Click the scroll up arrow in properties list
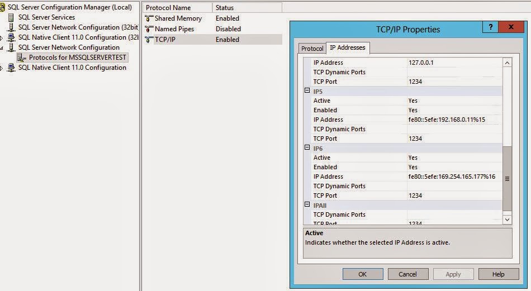Screen dimensions: 531x291 pos(507,63)
